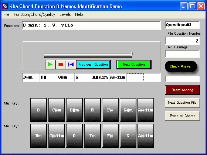Viewport: 207px width, 155px height.
Task: Select the A#dim chord in Maj. Key row
Action: (x=146, y=110)
